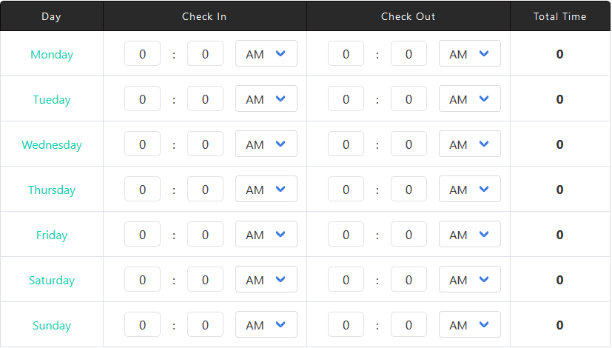Image resolution: width=612 pixels, height=348 pixels.
Task: Select the Friday day label
Action: pos(52,235)
